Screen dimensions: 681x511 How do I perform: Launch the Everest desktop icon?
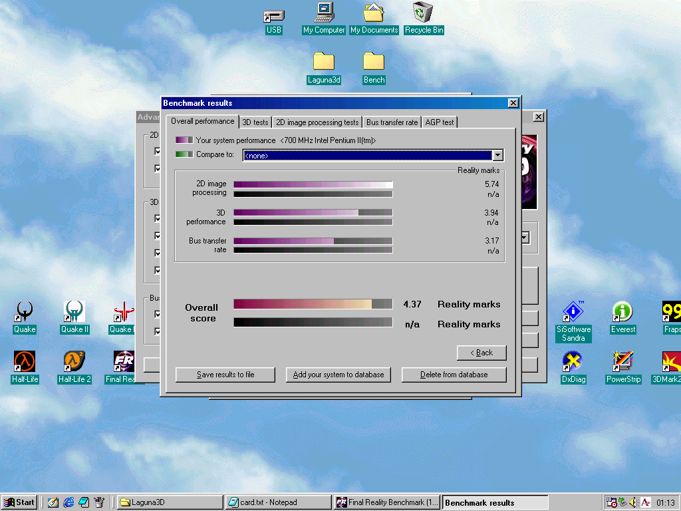tap(622, 312)
